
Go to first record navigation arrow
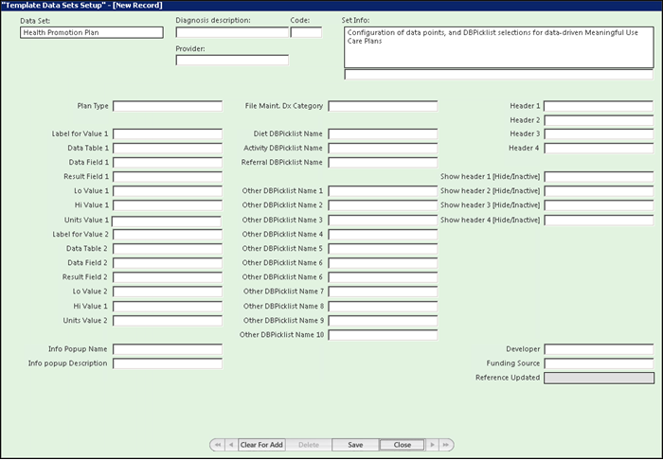tap(218, 445)
